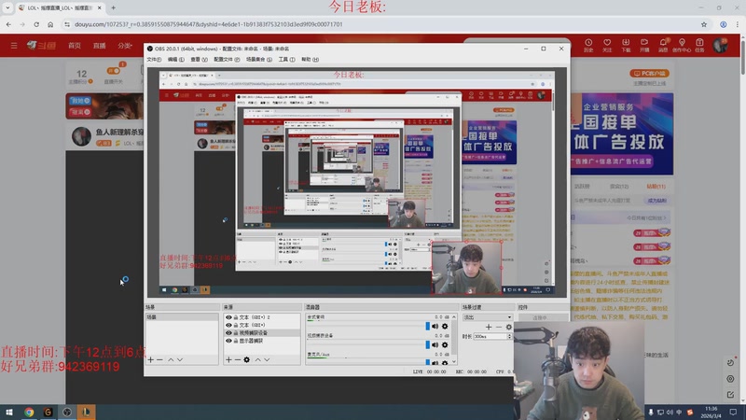Image resolution: width=746 pixels, height=420 pixels.
Task: Open the OBS 场景集合 menu
Action: (x=259, y=60)
